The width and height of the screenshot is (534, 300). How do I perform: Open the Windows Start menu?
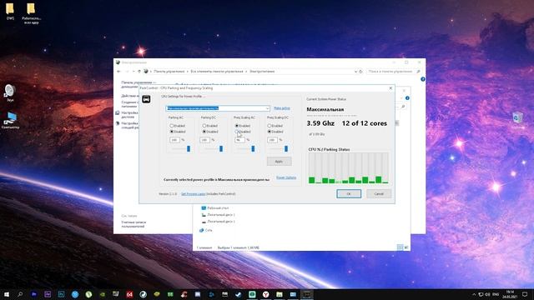point(6,294)
